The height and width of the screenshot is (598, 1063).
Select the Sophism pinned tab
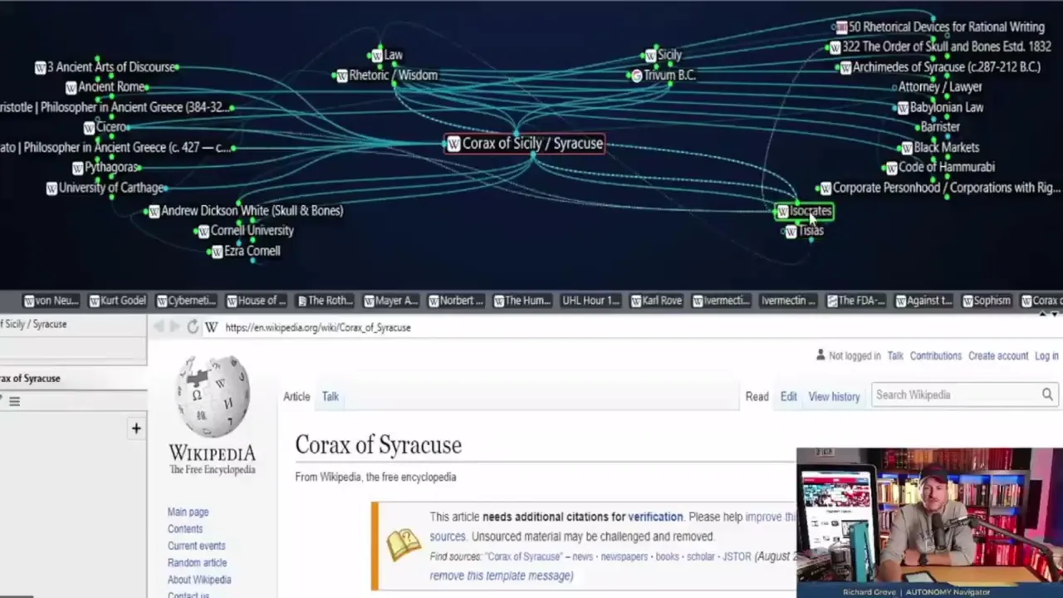(x=986, y=301)
